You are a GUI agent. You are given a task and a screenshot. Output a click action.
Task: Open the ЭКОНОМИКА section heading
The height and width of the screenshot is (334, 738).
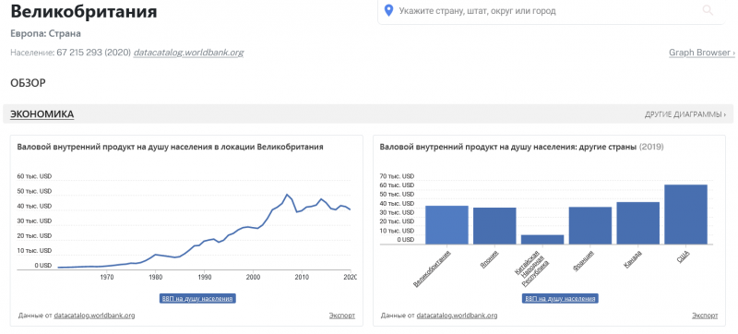42,113
